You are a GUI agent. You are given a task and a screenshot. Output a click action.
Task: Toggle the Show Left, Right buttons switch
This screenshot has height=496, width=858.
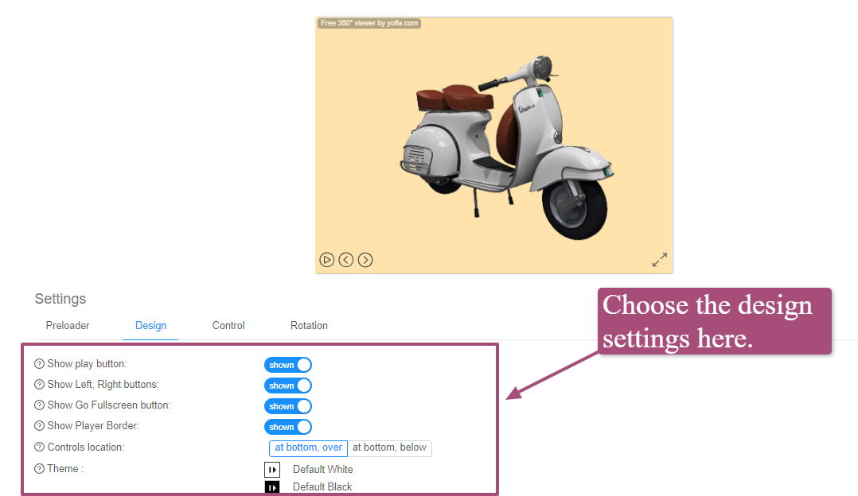tap(287, 386)
